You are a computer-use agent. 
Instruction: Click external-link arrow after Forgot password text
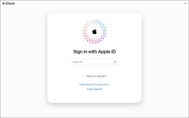[109, 85]
